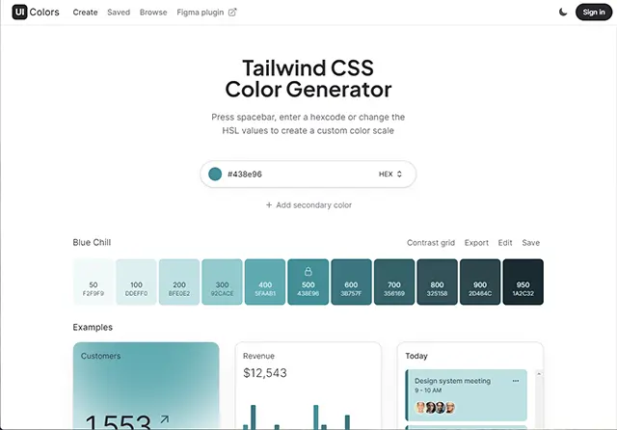617x430 pixels.
Task: Click the Sign in button
Action: coord(594,13)
